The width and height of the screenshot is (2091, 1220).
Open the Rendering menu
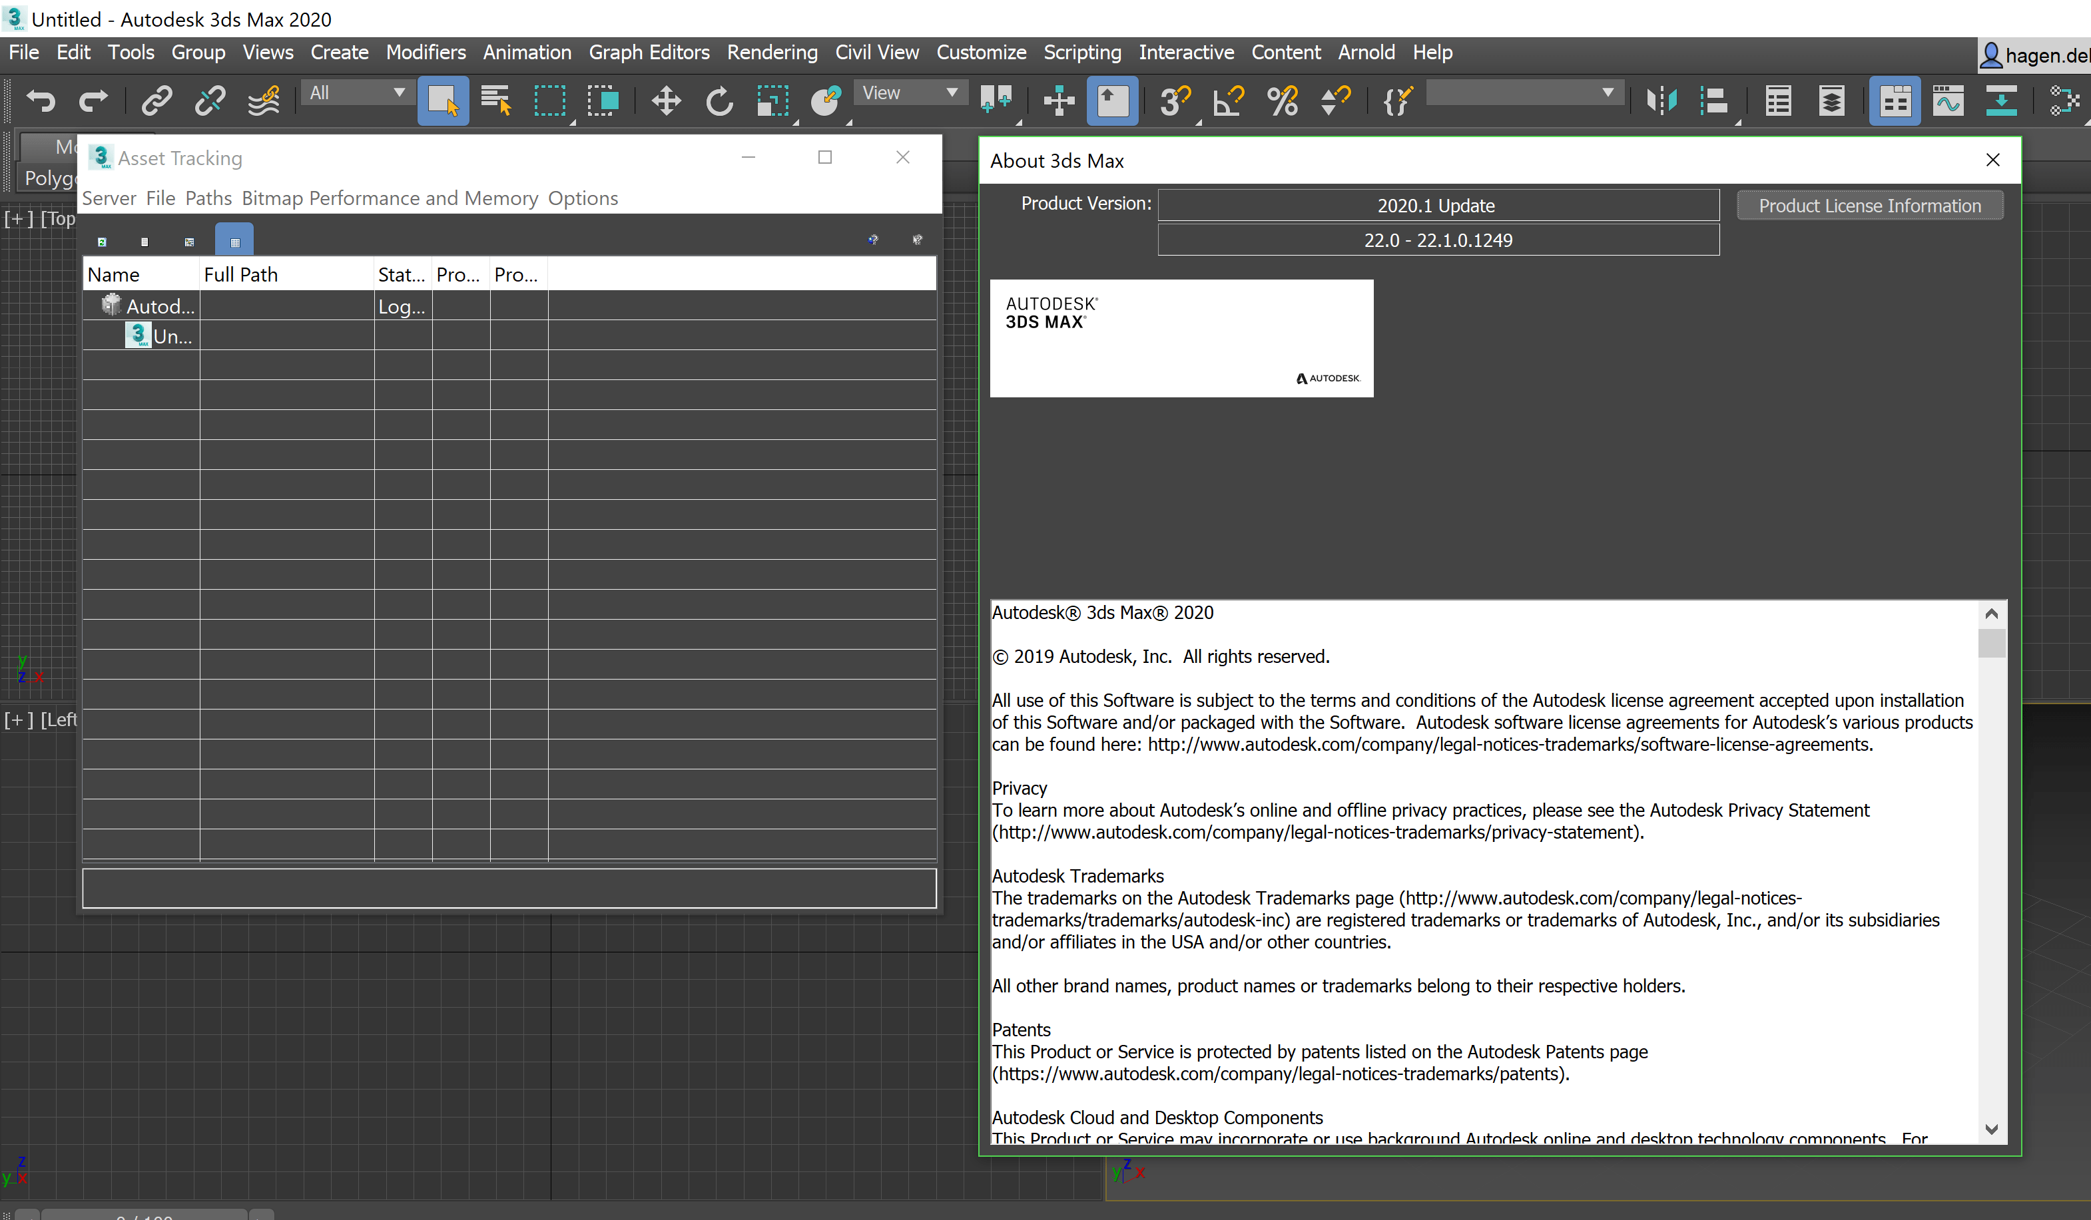click(772, 53)
